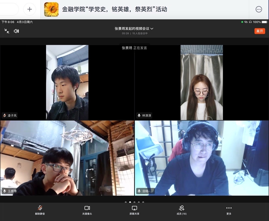
Task: Toggle the Bluetooth speaker audio icon
Action: 16,31
